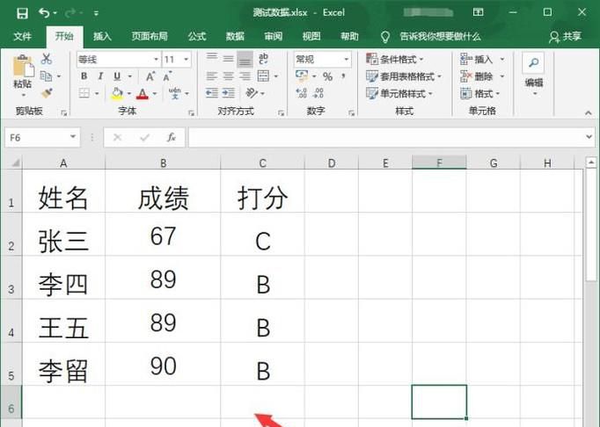This screenshot has width=600, height=427.
Task: Select Bottom Align icon
Action: (x=245, y=59)
